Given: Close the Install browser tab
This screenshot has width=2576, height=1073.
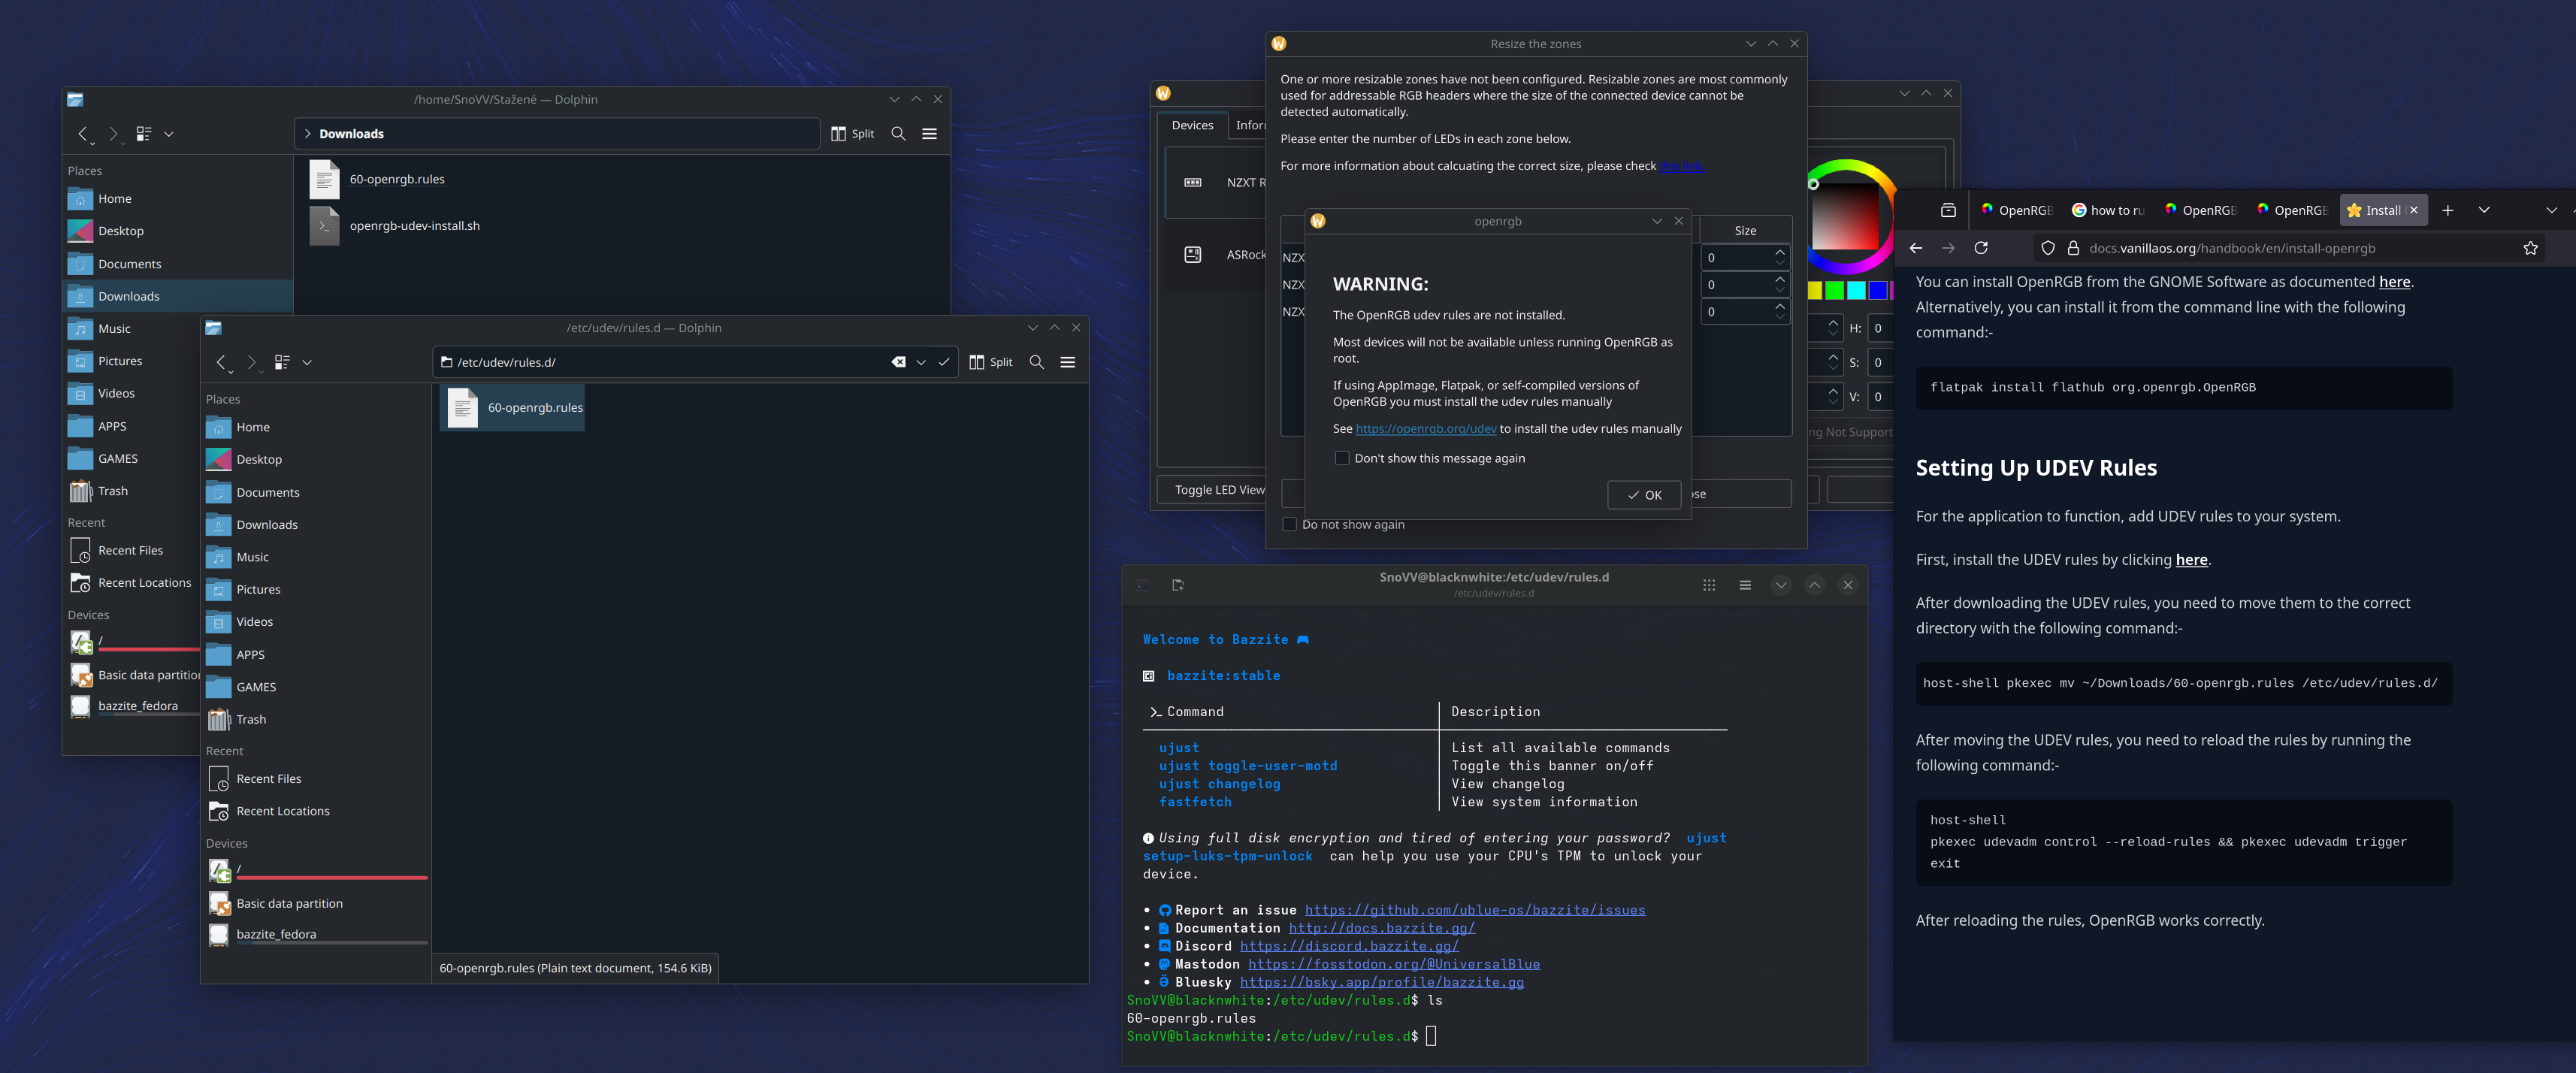Looking at the screenshot, I should (2413, 210).
